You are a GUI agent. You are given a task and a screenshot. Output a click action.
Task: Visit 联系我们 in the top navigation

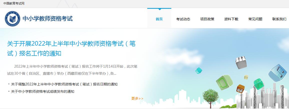tap(279, 19)
